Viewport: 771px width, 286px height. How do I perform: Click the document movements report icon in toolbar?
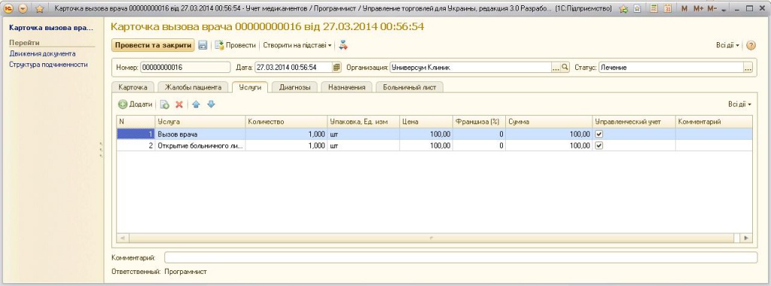343,45
